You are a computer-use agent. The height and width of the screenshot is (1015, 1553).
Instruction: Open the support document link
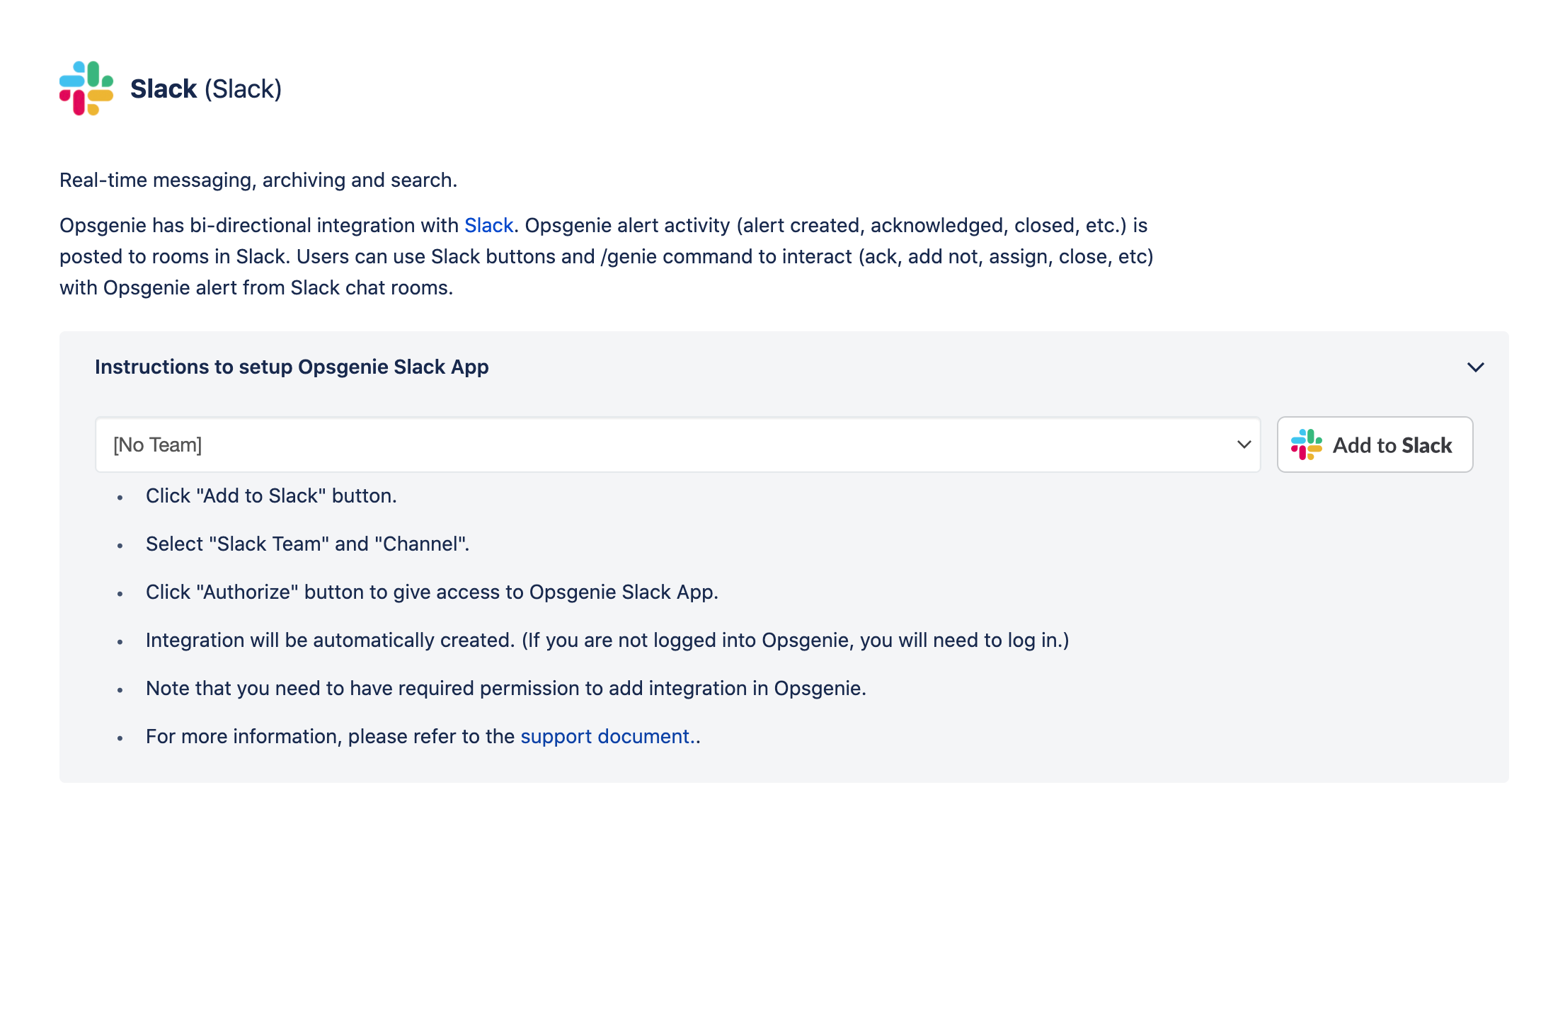pyautogui.click(x=605, y=736)
